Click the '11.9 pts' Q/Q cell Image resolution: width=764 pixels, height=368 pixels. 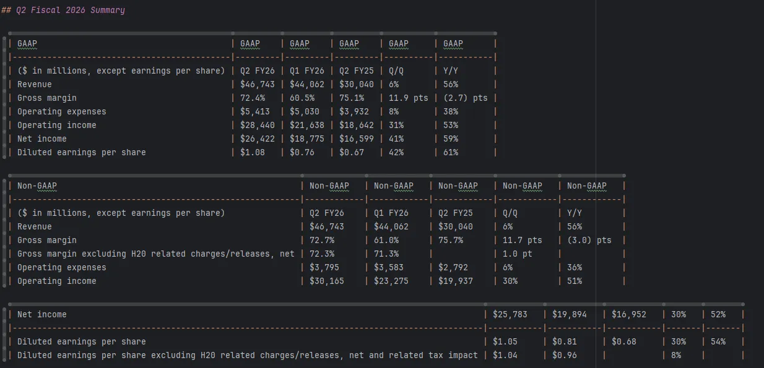click(409, 98)
